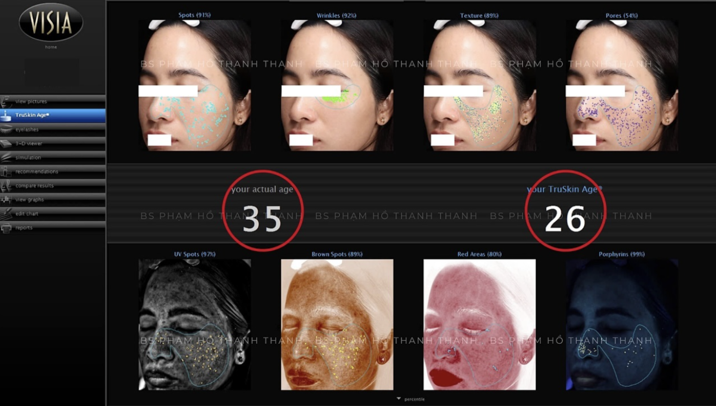
Task: Click the 'your TruSkin Age' label
Action: point(564,189)
